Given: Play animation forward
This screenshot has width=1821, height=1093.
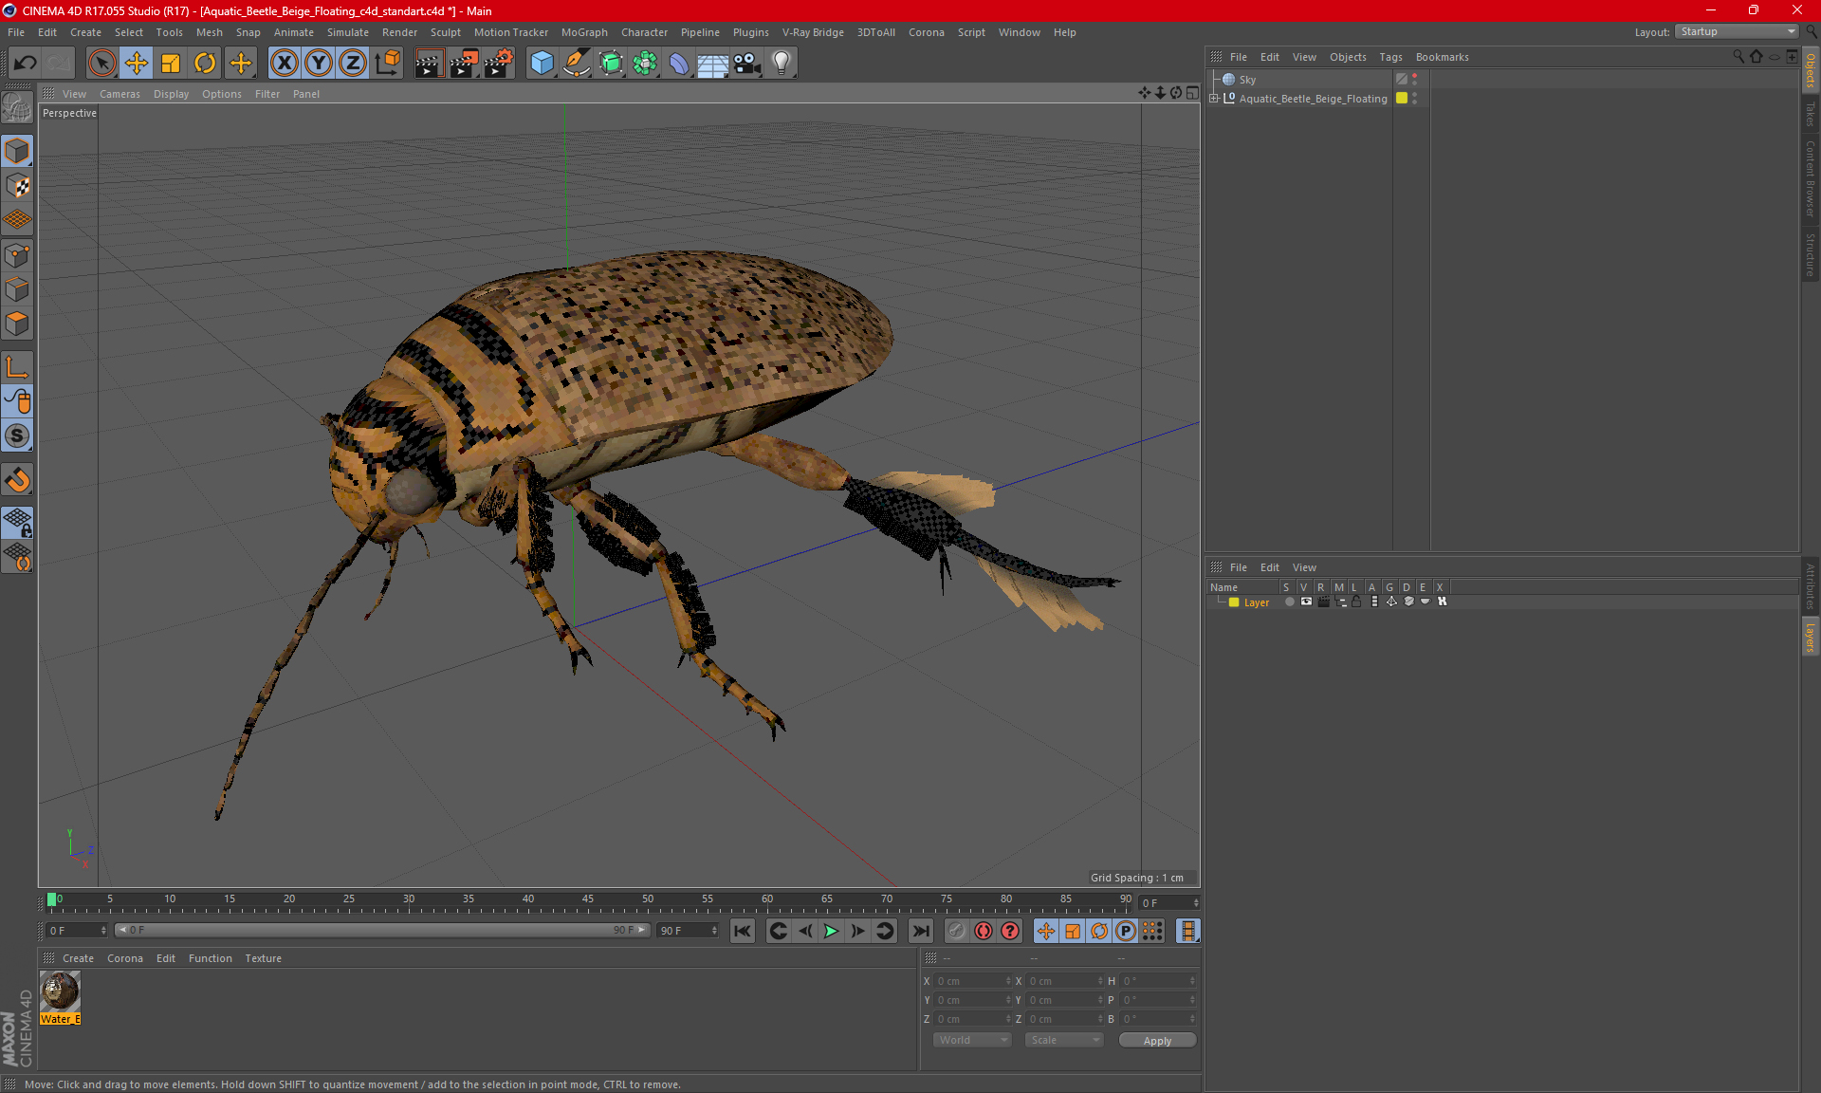Looking at the screenshot, I should click(x=831, y=931).
